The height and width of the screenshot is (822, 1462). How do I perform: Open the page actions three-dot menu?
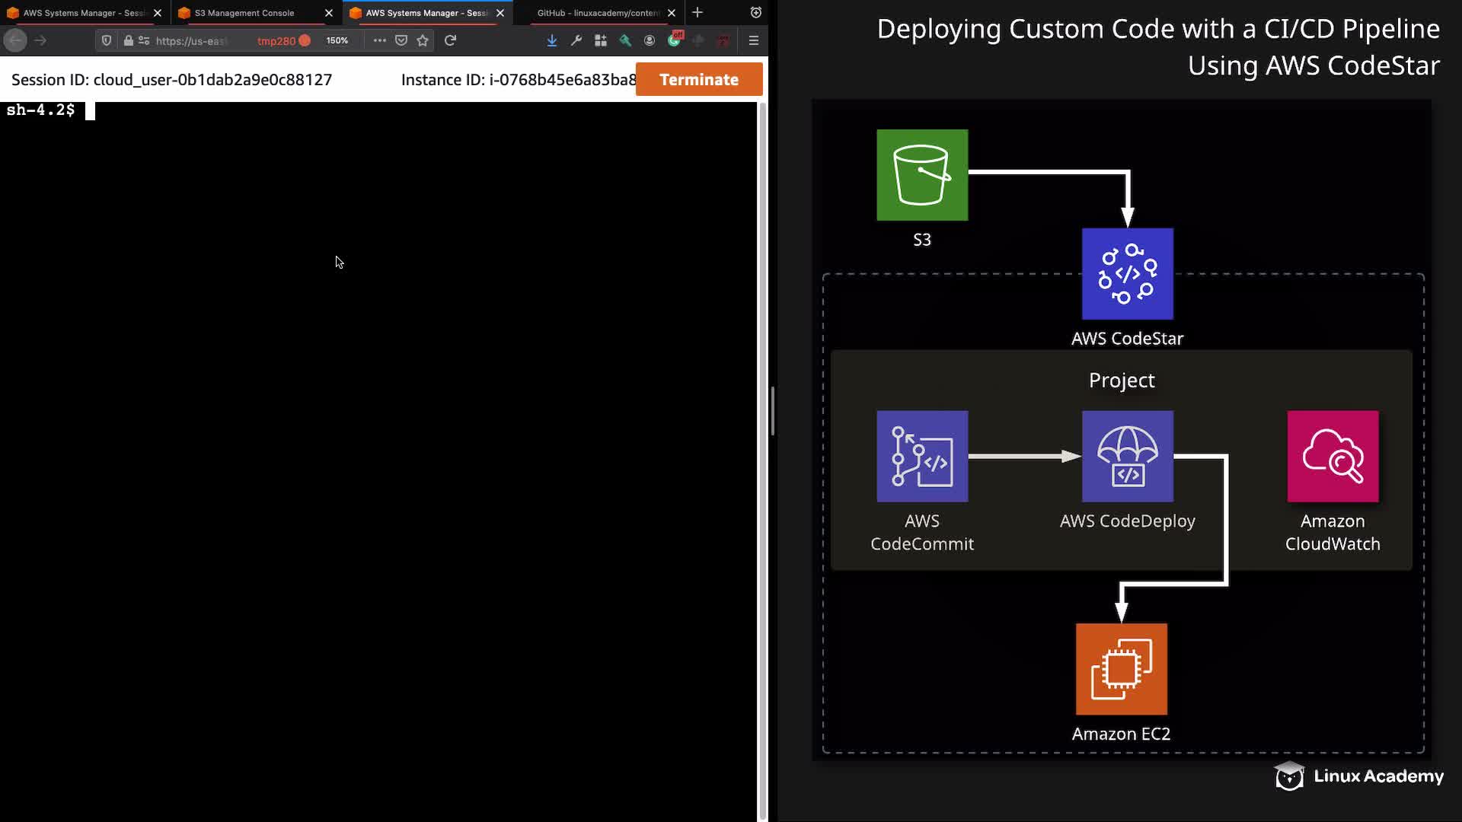[379, 40]
